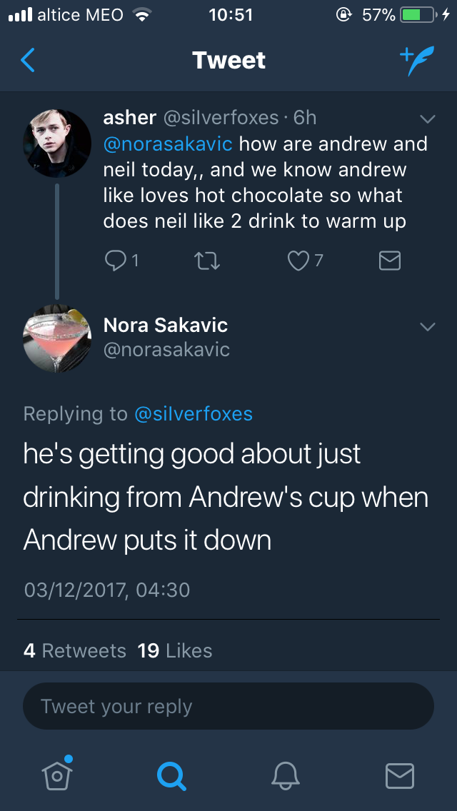Reply to asher's tweet via speech bubble
Screen dimensions: 457x811
116,261
